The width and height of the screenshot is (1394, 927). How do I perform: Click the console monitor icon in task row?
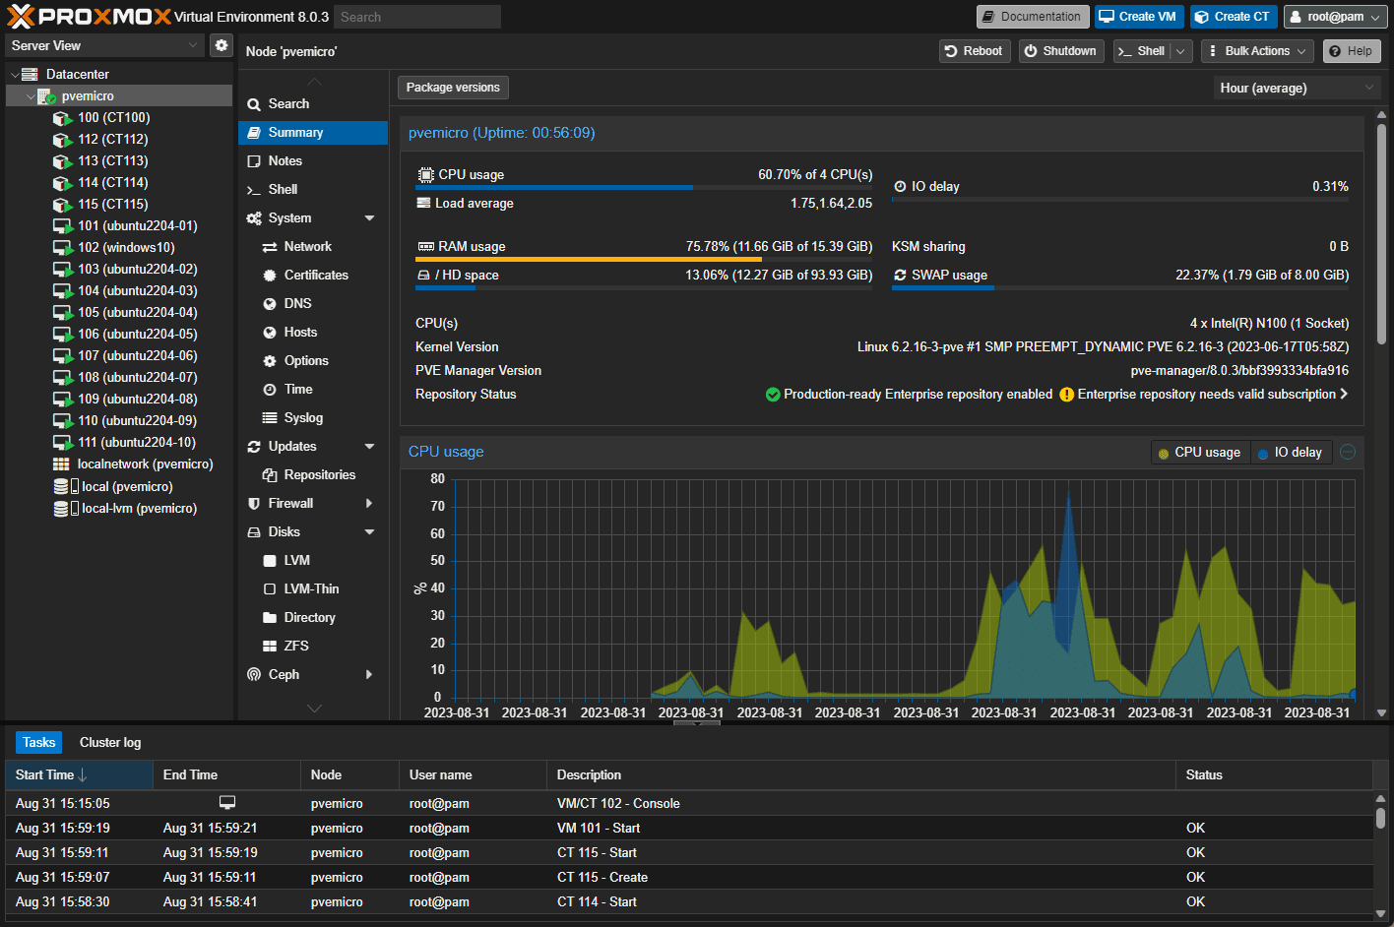click(227, 803)
